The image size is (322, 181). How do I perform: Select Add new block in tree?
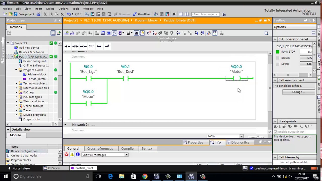[x=37, y=74]
